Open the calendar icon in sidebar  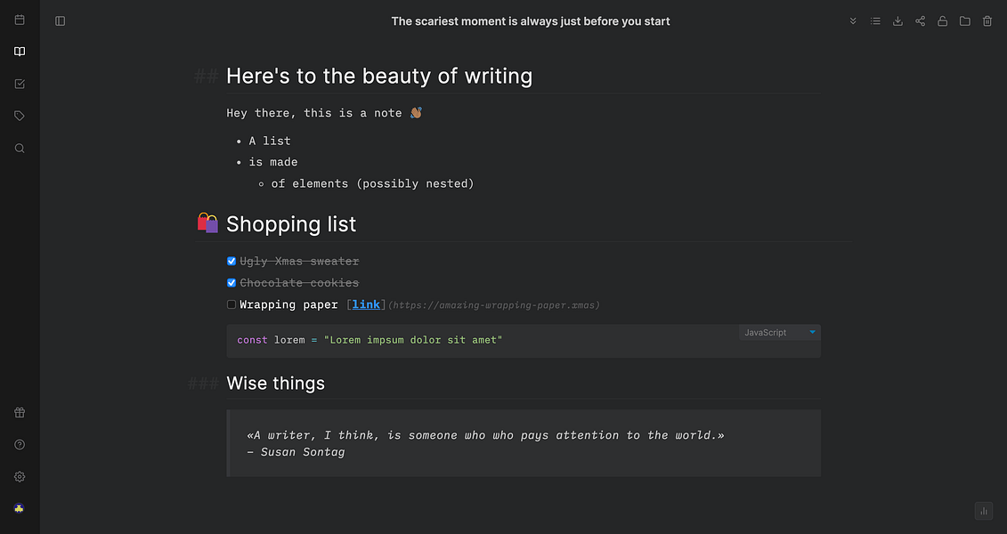point(20,20)
